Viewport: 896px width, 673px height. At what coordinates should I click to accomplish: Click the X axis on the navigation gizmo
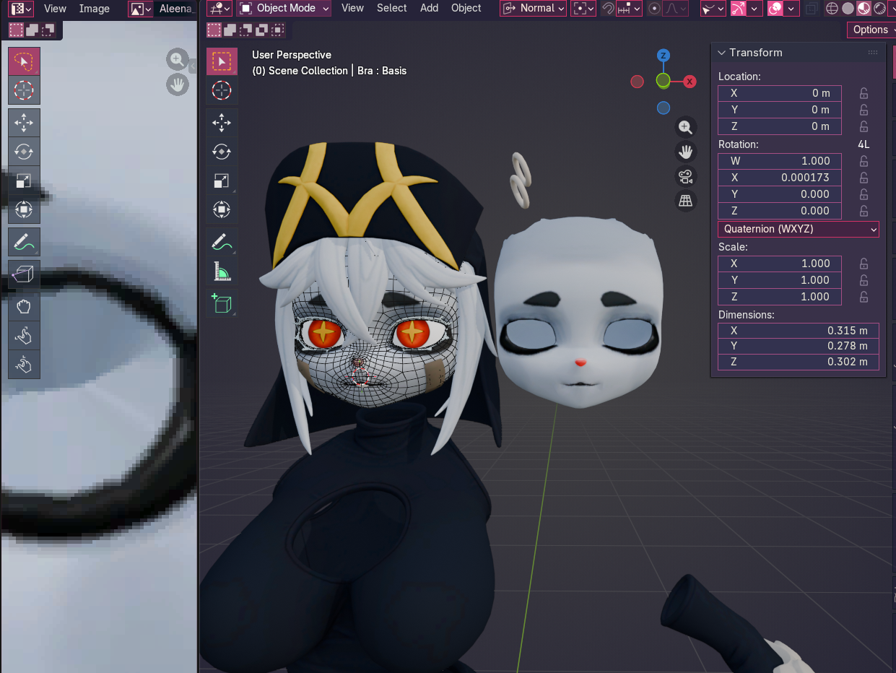pos(690,82)
